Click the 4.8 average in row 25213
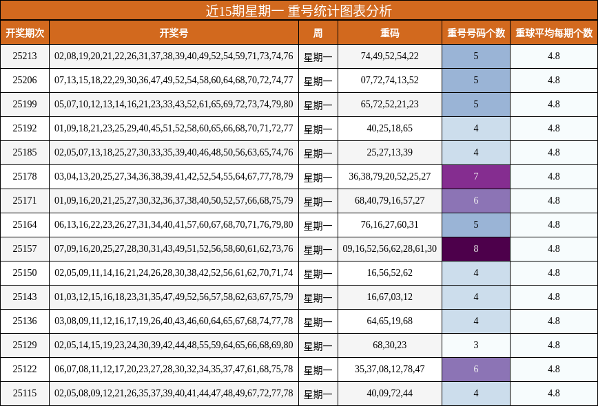Image resolution: width=598 pixels, height=406 pixels. click(554, 56)
